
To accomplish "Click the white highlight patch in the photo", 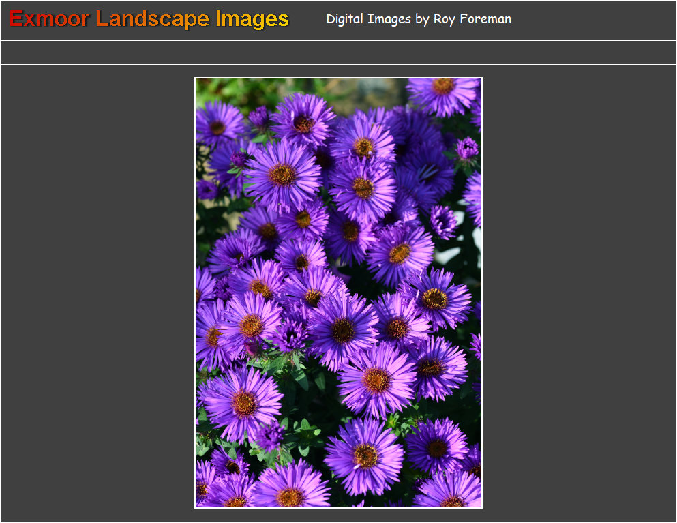I will (x=450, y=256).
